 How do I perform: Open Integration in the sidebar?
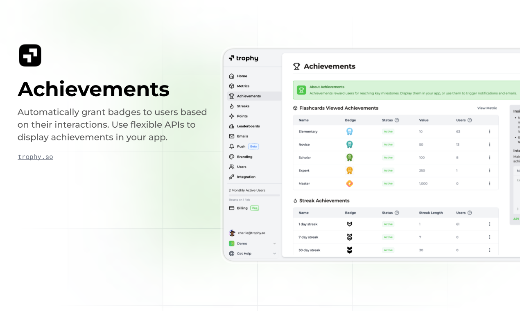point(246,177)
